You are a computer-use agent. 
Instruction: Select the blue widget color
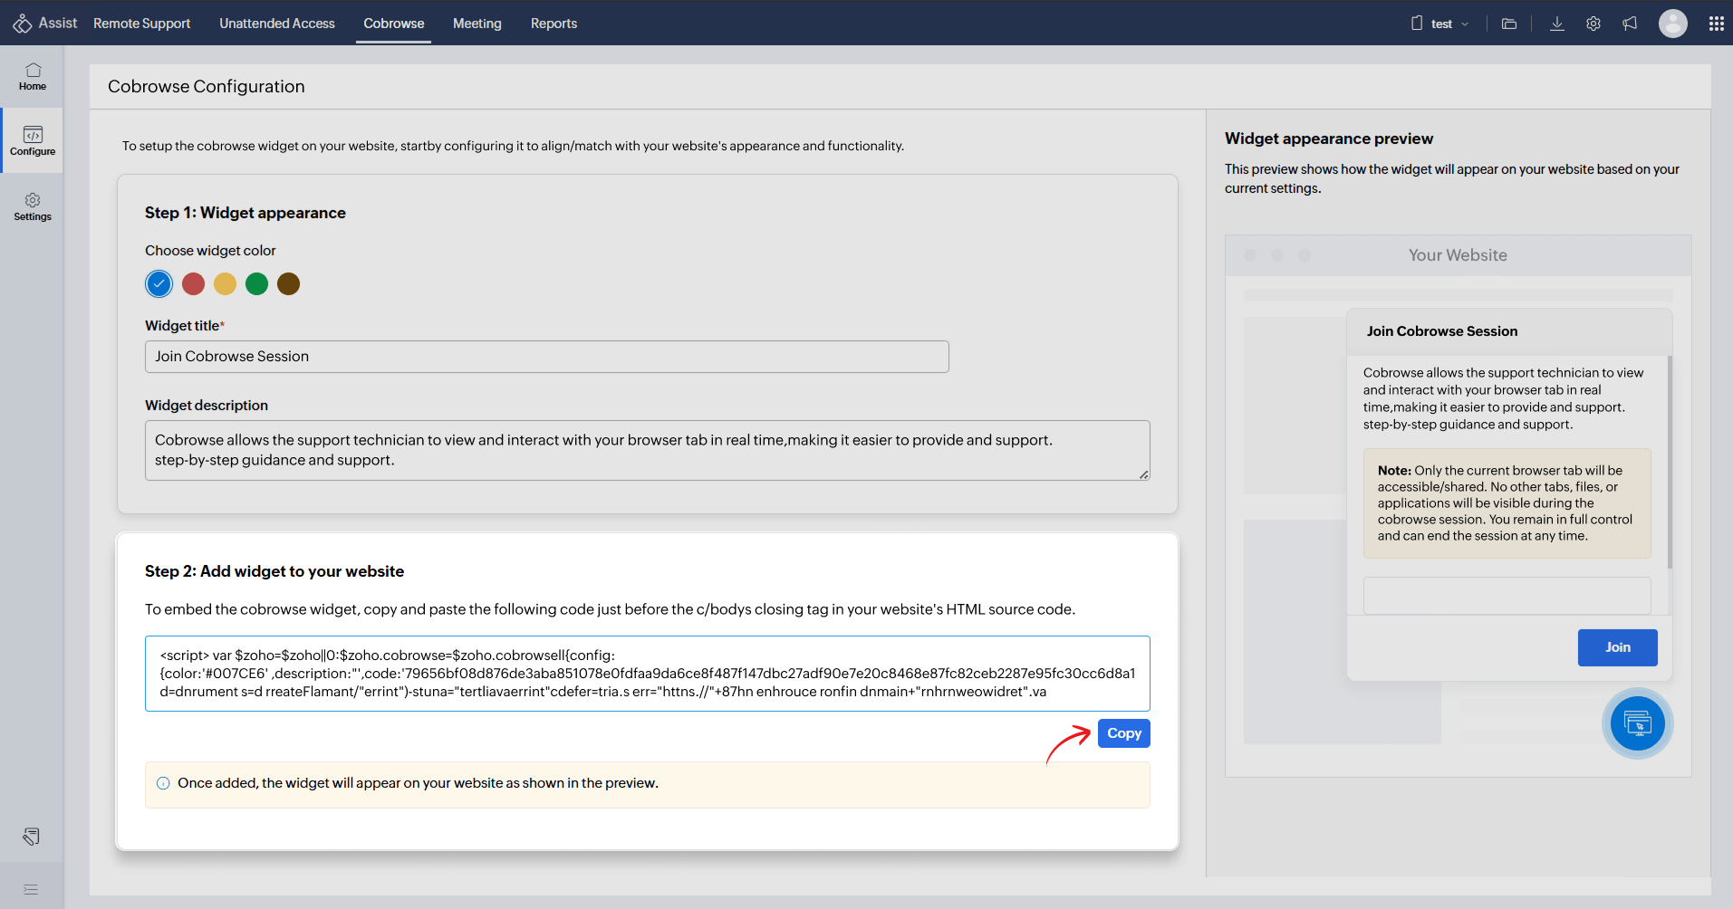click(159, 284)
